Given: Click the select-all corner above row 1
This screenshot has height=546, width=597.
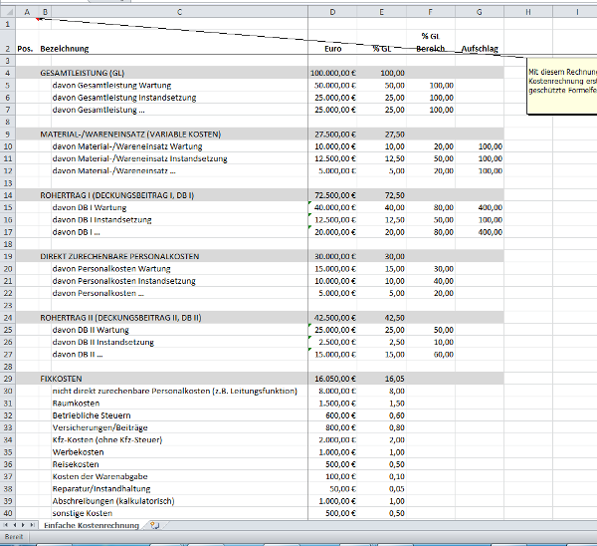Looking at the screenshot, I should [7, 10].
